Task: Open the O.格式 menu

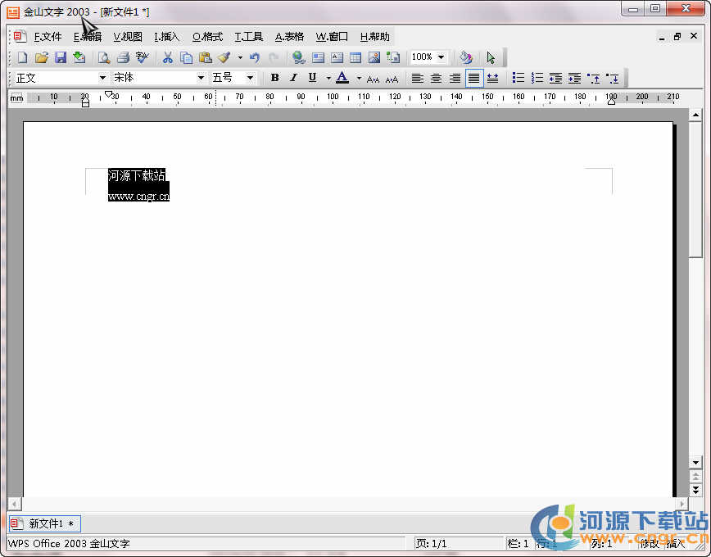Action: [x=207, y=37]
